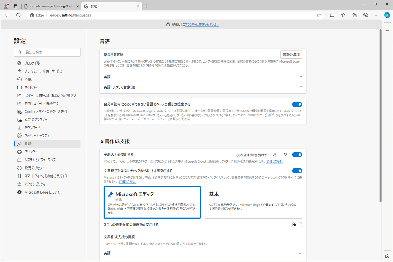
Task: Click thumbs down for 予測入力 feedback
Action: click(285, 155)
